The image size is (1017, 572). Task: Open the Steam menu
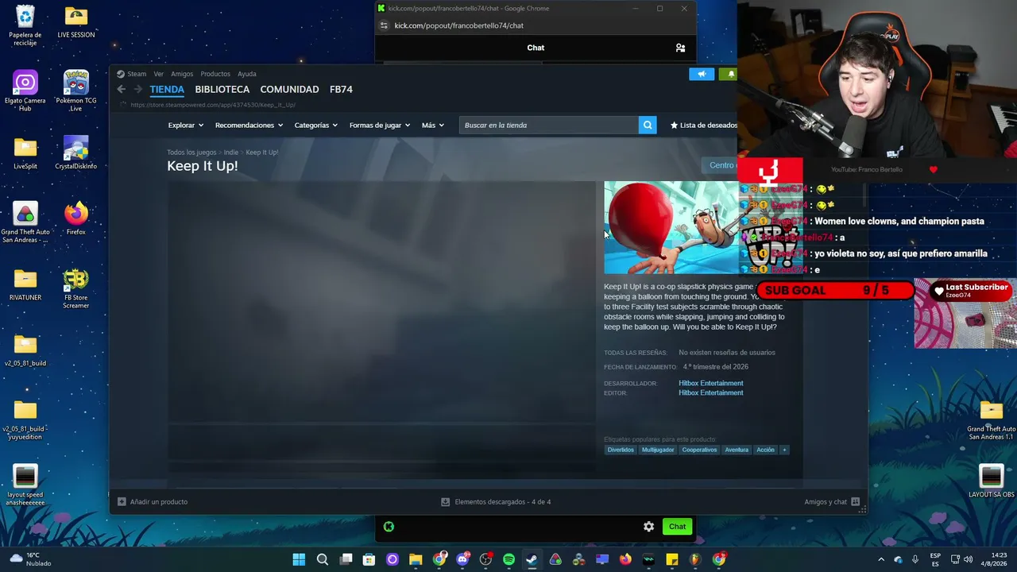[x=132, y=74]
